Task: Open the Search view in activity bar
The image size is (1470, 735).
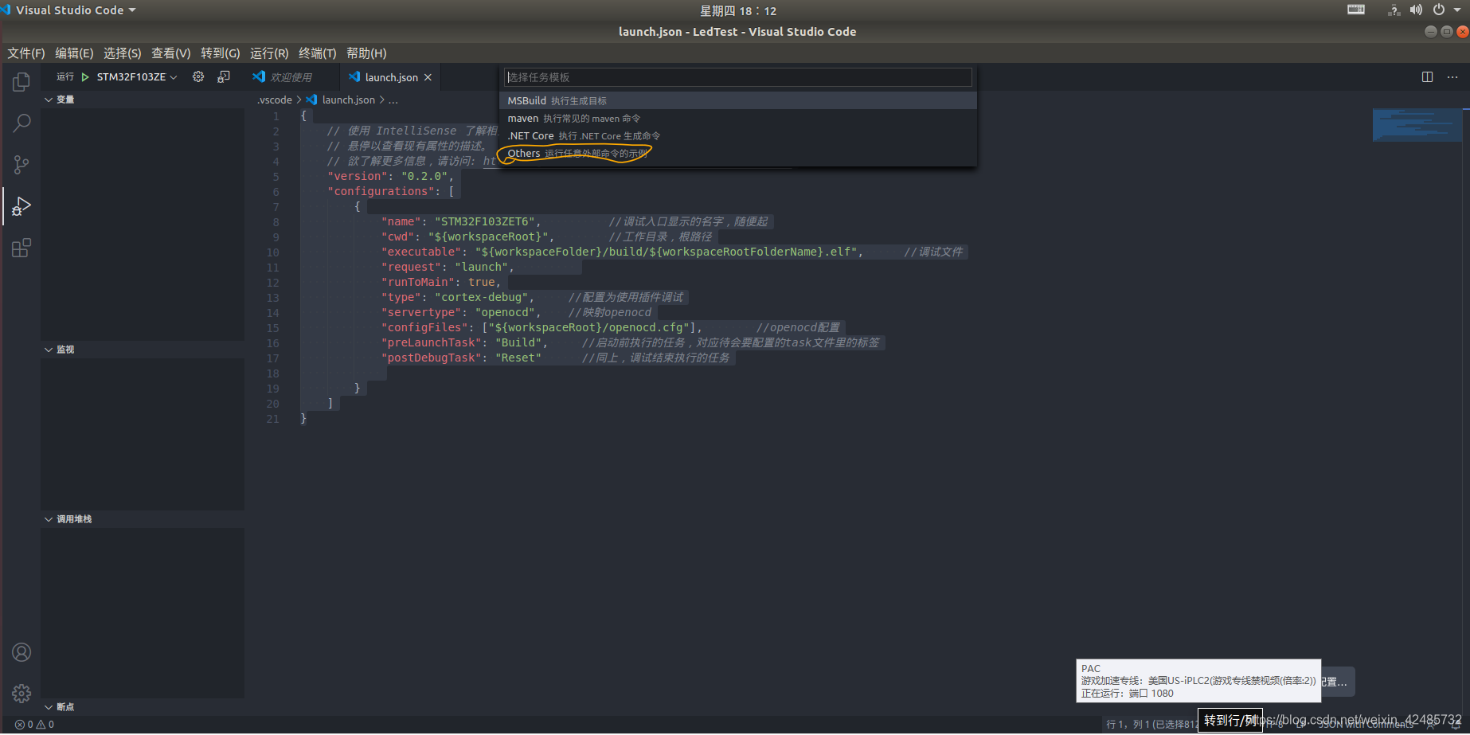Action: pyautogui.click(x=22, y=123)
